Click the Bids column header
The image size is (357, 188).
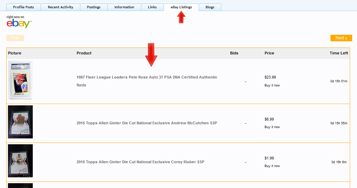[x=234, y=53]
